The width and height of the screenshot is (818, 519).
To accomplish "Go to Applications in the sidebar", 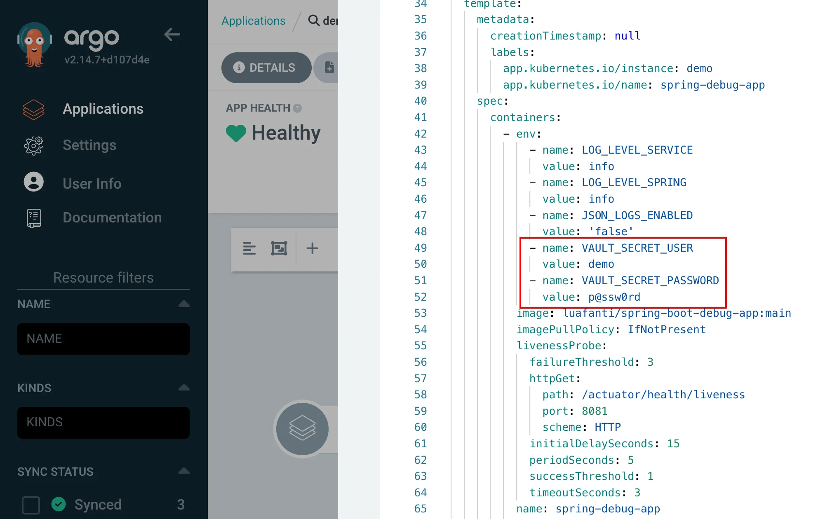I will [x=103, y=109].
